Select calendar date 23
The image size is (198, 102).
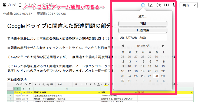pos(122,76)
